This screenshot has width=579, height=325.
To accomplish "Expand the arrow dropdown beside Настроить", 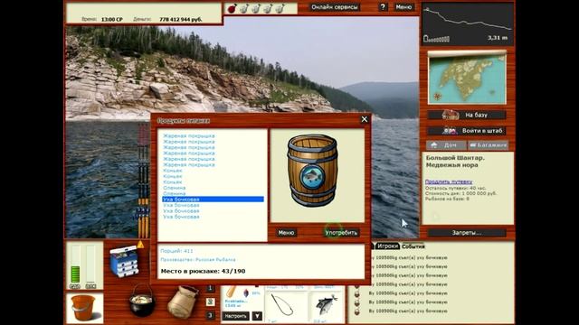I will [257, 316].
